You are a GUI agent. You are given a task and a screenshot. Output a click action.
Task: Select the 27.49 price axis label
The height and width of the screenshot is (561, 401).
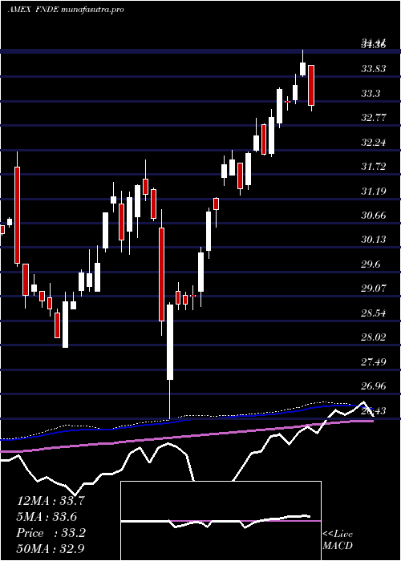(x=374, y=361)
